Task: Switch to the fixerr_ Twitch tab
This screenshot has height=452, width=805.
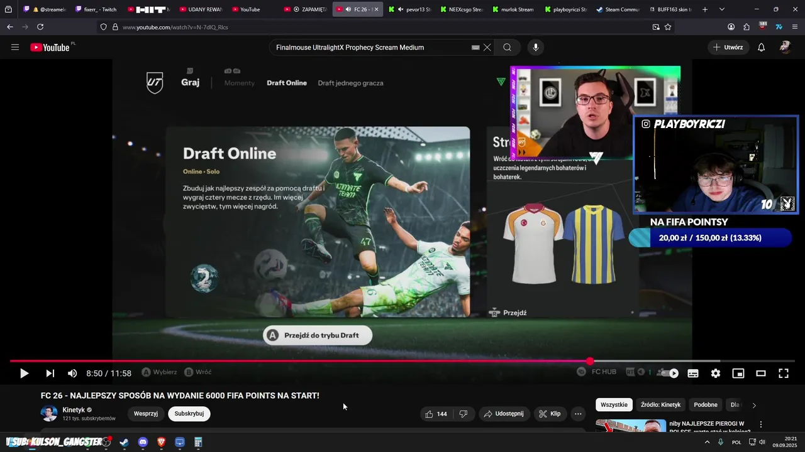Action: 95,9
